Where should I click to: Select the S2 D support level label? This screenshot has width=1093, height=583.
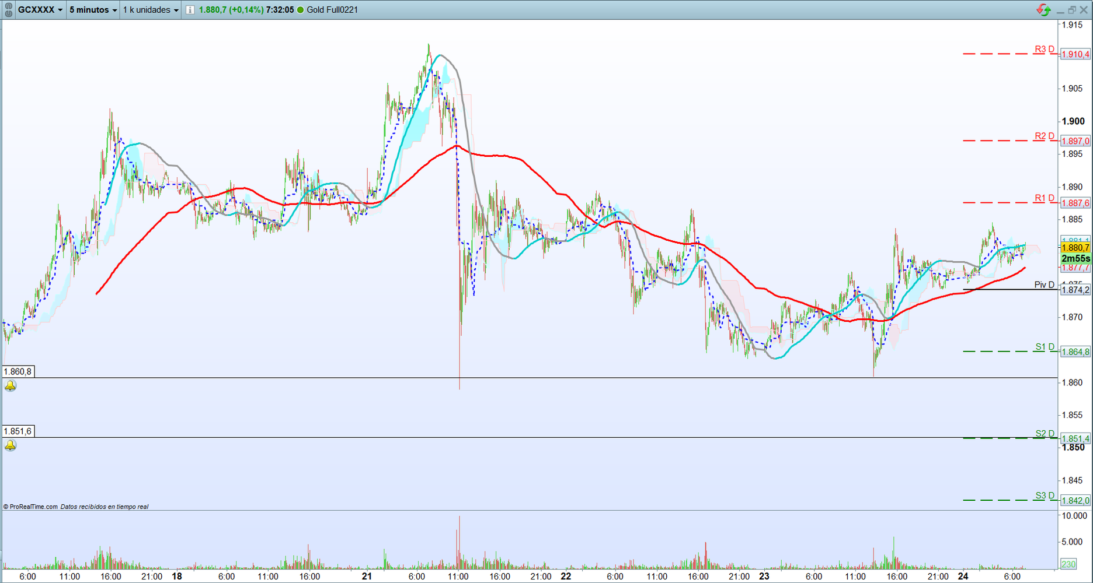[1045, 434]
